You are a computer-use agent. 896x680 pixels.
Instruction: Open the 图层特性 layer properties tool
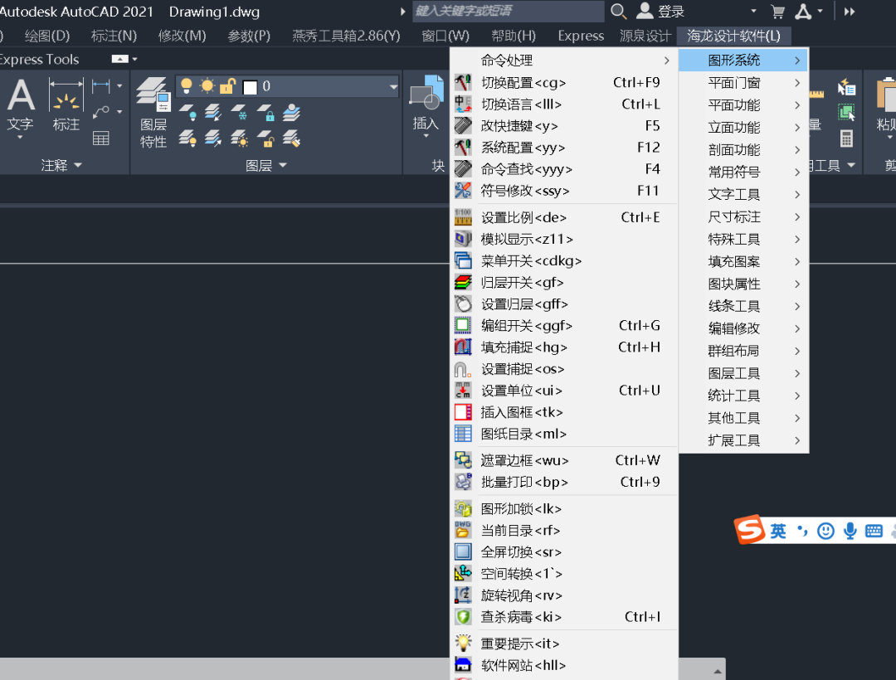click(x=153, y=113)
